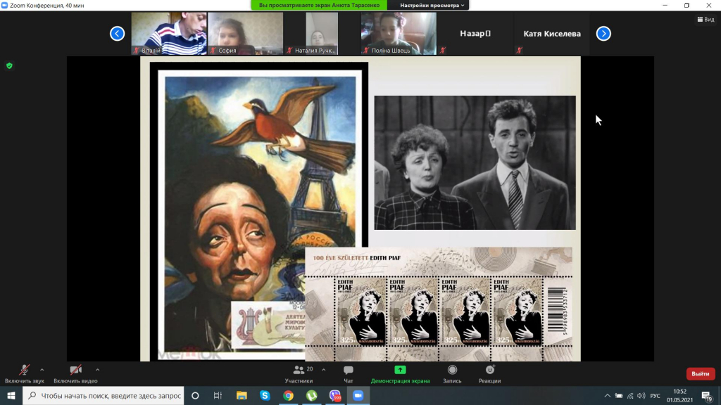The image size is (721, 405).
Task: Open Cortana circle icon
Action: [x=195, y=395]
